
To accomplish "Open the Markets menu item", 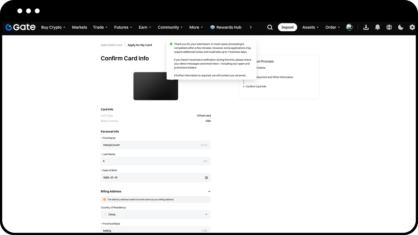I will click(79, 27).
